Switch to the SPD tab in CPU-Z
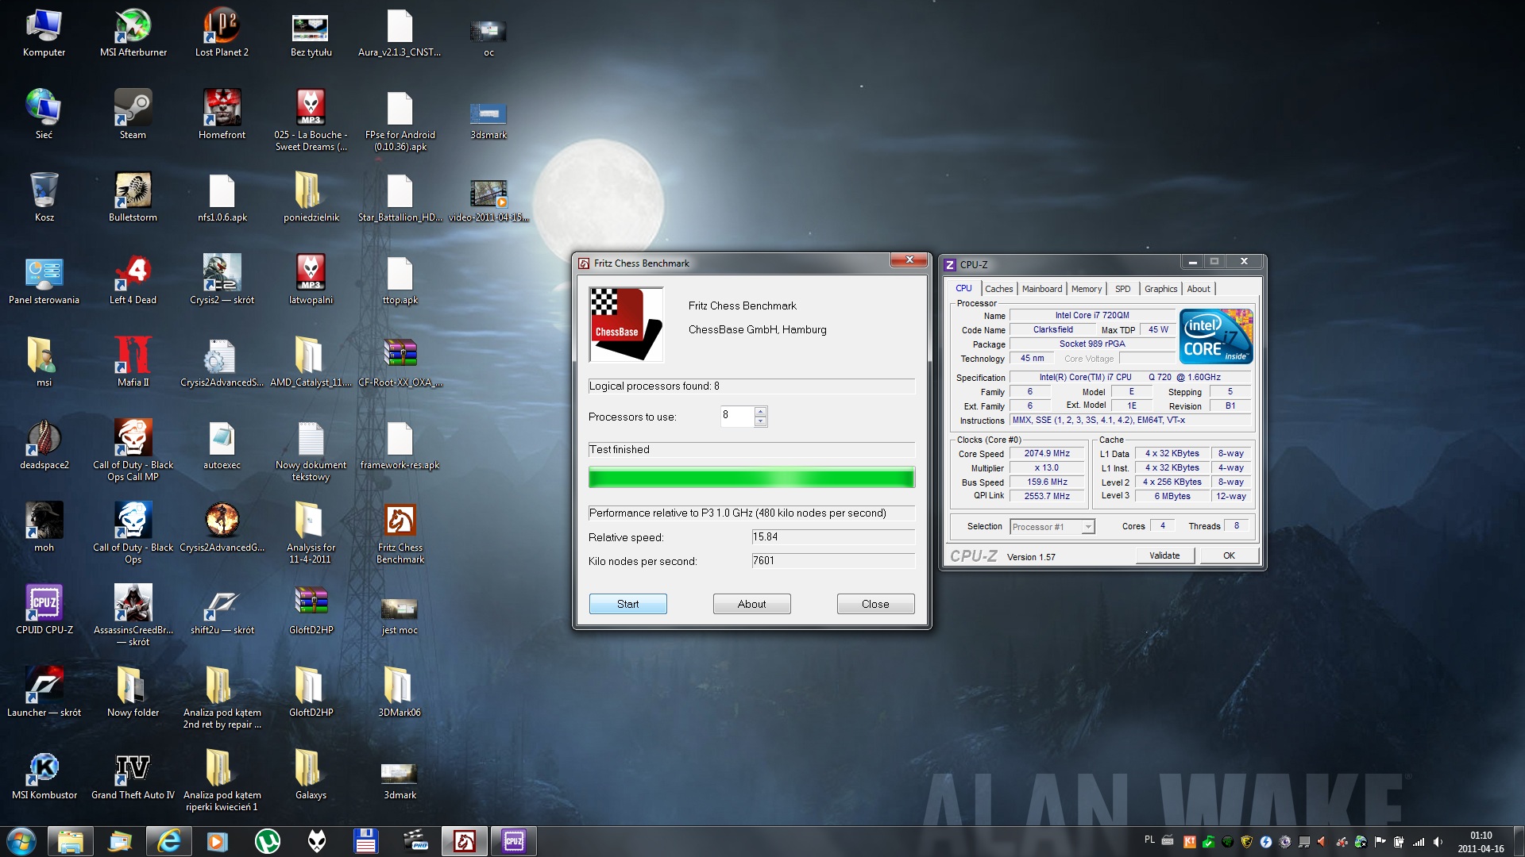The image size is (1525, 857). pos(1122,289)
